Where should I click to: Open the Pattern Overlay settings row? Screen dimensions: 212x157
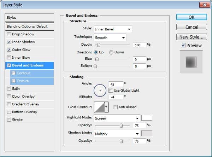[x=29, y=112]
